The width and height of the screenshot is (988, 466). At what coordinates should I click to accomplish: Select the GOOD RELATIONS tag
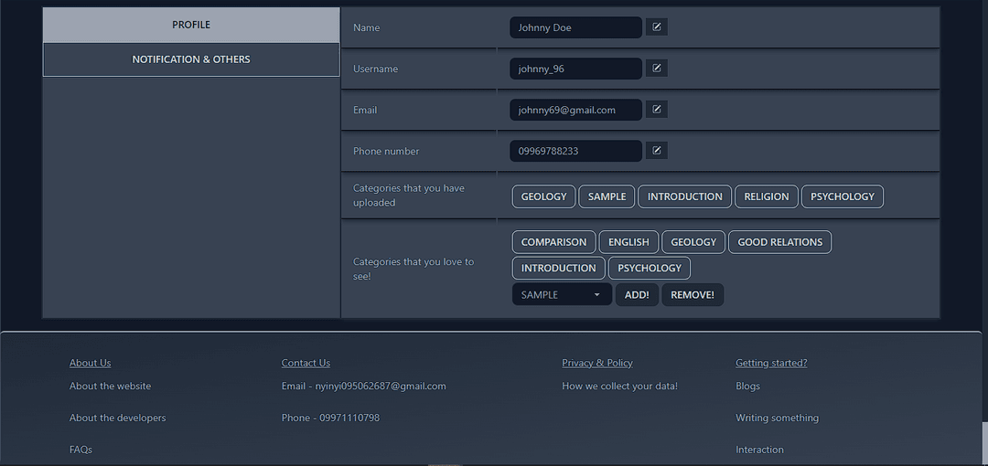click(x=780, y=242)
